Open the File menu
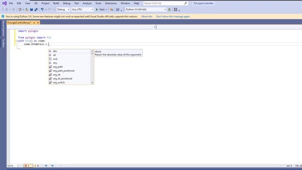 click(11, 3)
